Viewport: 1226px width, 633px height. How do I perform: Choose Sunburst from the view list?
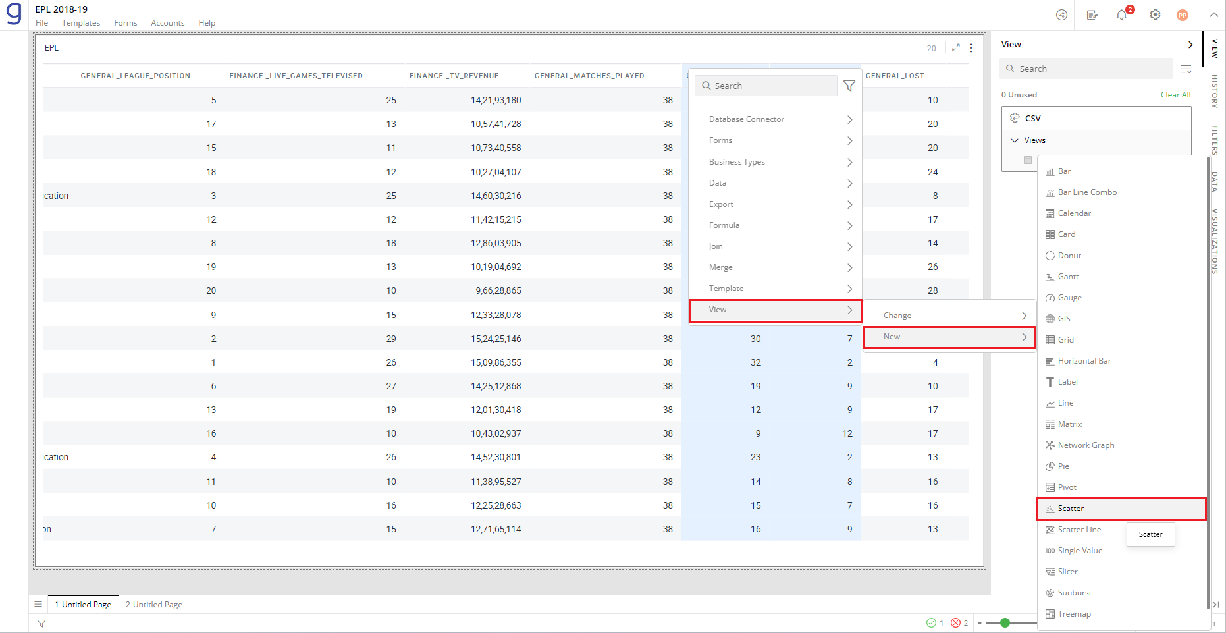tap(1122, 593)
